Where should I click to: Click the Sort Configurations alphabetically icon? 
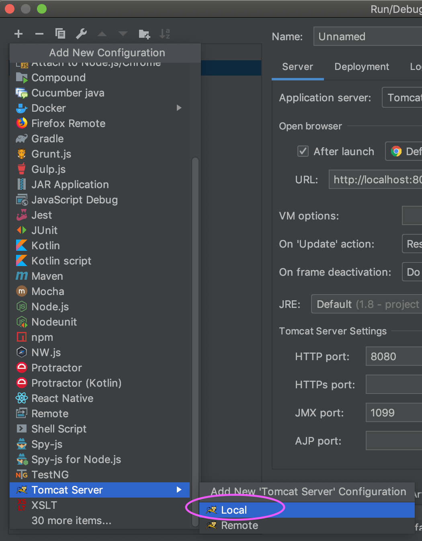click(x=165, y=34)
